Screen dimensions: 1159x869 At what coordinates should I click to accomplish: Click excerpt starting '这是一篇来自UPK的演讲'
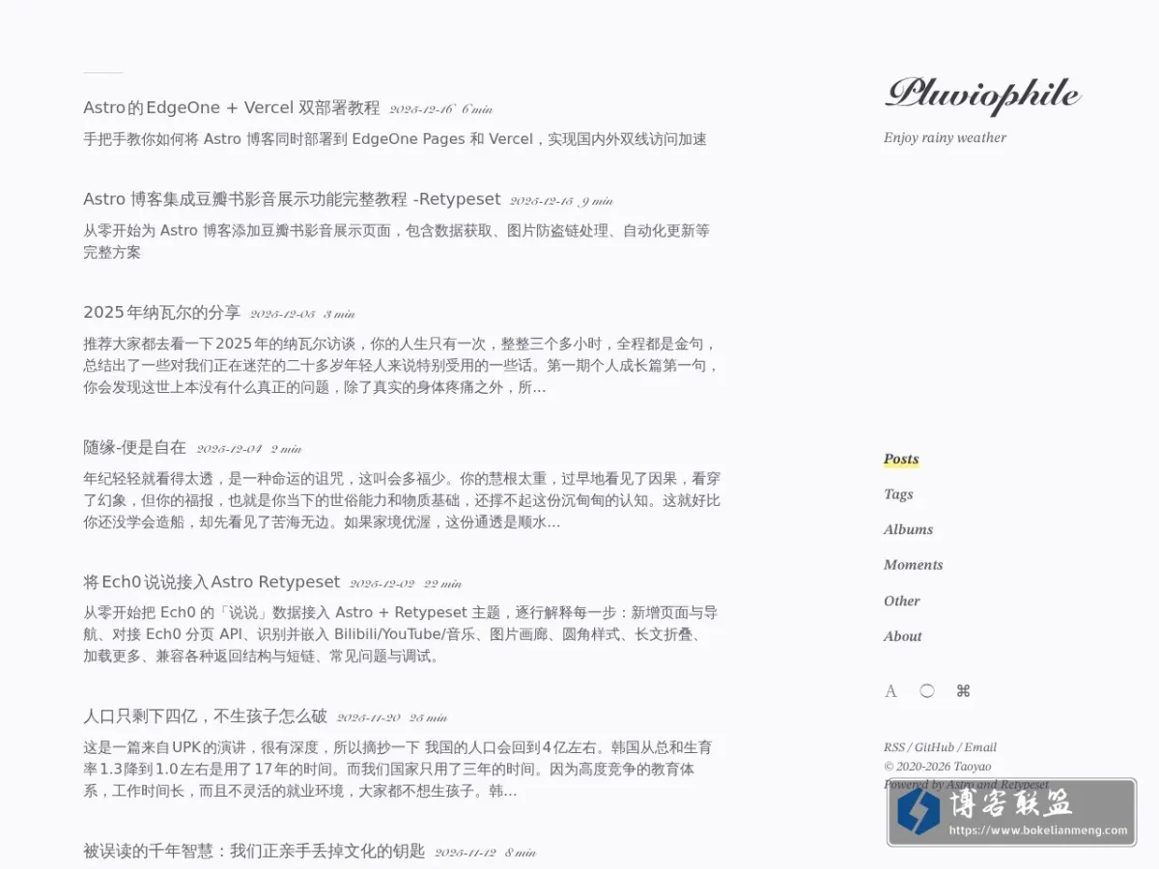pos(398,769)
